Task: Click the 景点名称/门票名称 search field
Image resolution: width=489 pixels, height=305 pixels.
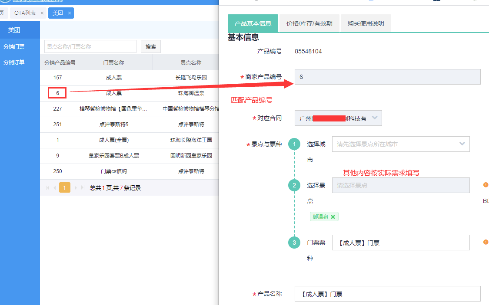Action: click(x=90, y=46)
